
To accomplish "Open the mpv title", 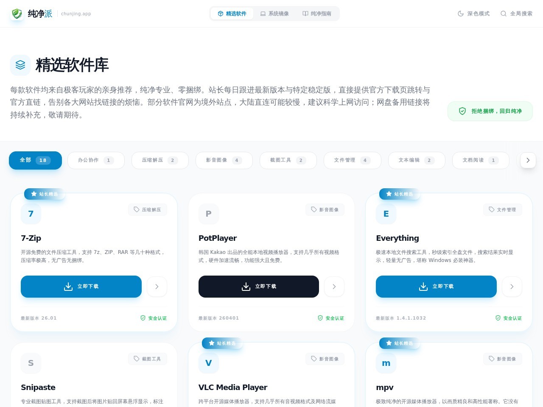I will click(x=385, y=387).
